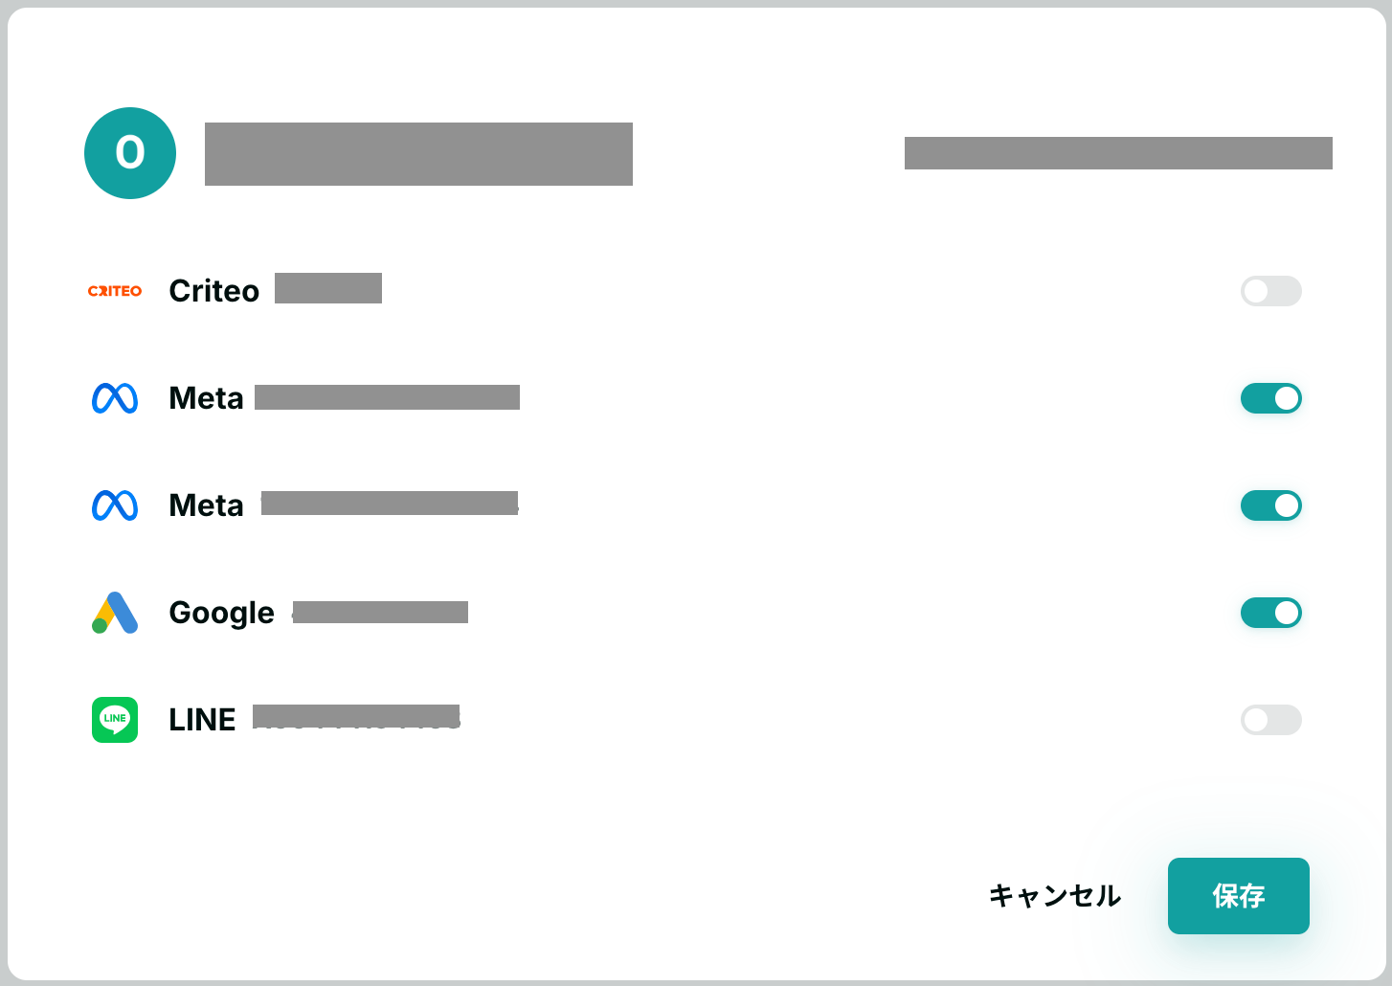Click the Google Ads logo icon
Viewport: 1392px width, 986px height.
pos(115,613)
